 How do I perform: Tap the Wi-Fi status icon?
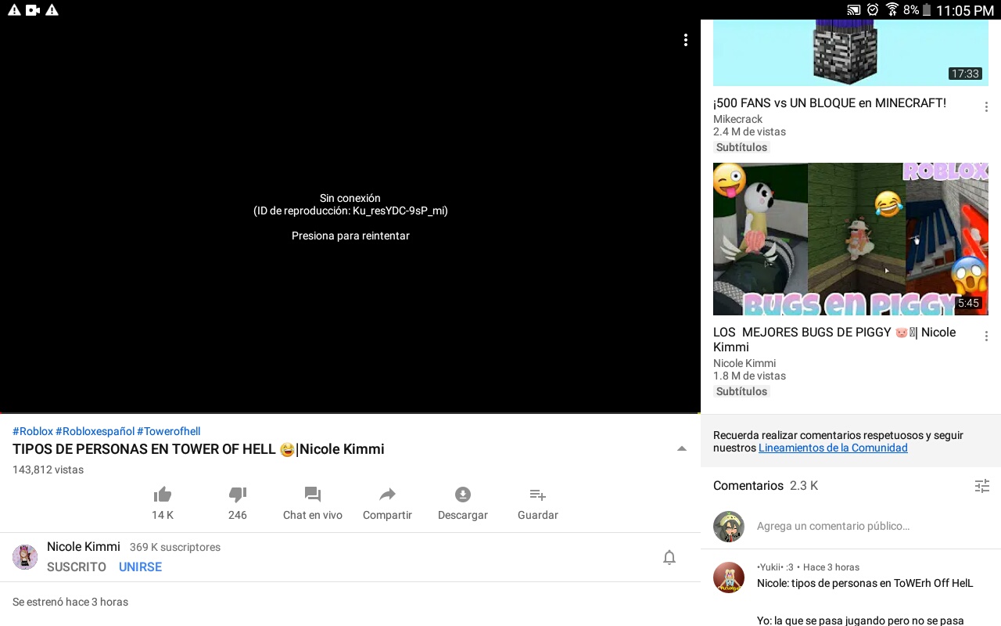pos(892,10)
